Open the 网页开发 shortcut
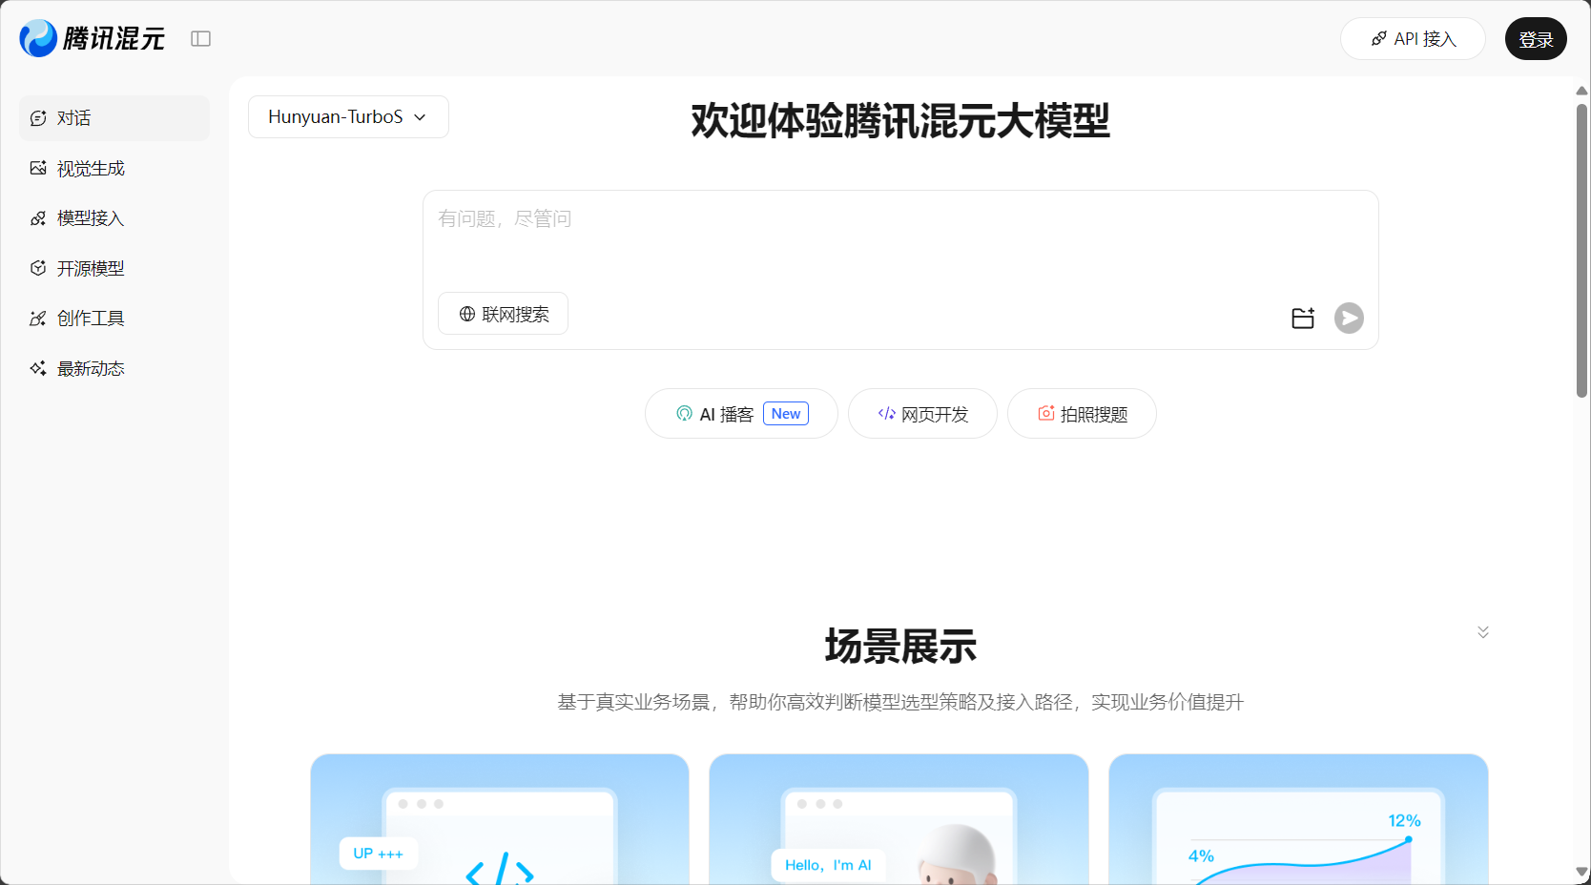Screen dimensions: 1591x885 click(922, 414)
